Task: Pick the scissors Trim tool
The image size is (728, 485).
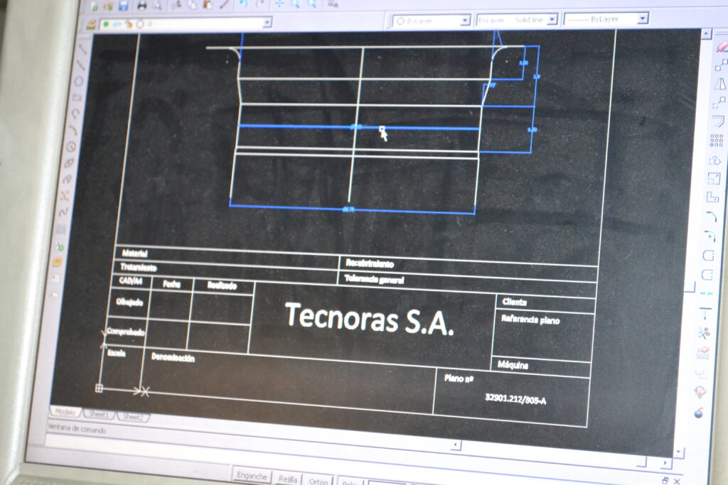Action: click(x=704, y=333)
